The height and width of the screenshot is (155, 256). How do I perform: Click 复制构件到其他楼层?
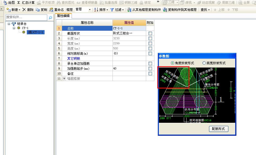point(180,10)
